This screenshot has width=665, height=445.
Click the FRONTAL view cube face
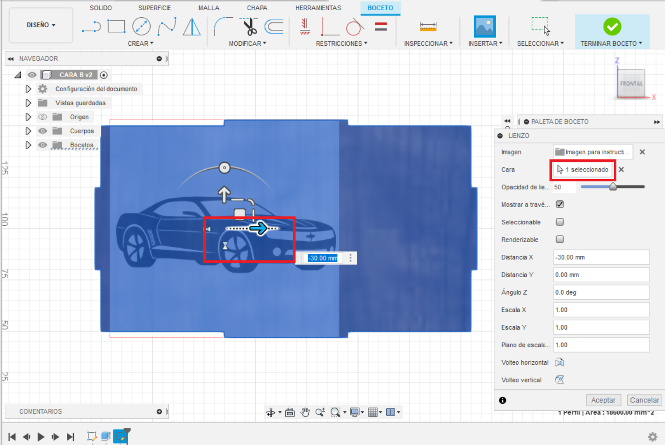[631, 84]
